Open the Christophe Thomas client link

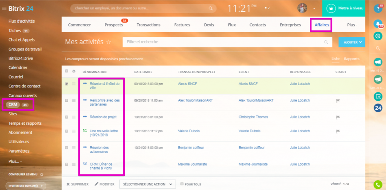tap(253, 117)
